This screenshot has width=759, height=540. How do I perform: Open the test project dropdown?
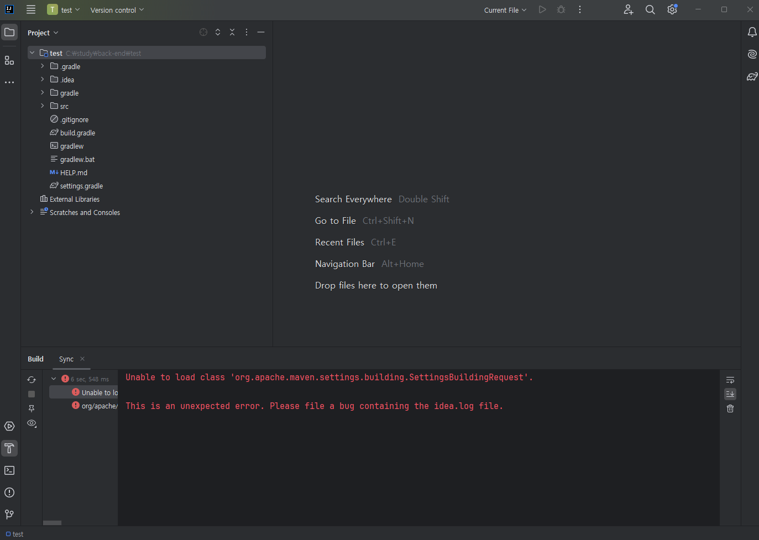pyautogui.click(x=64, y=9)
